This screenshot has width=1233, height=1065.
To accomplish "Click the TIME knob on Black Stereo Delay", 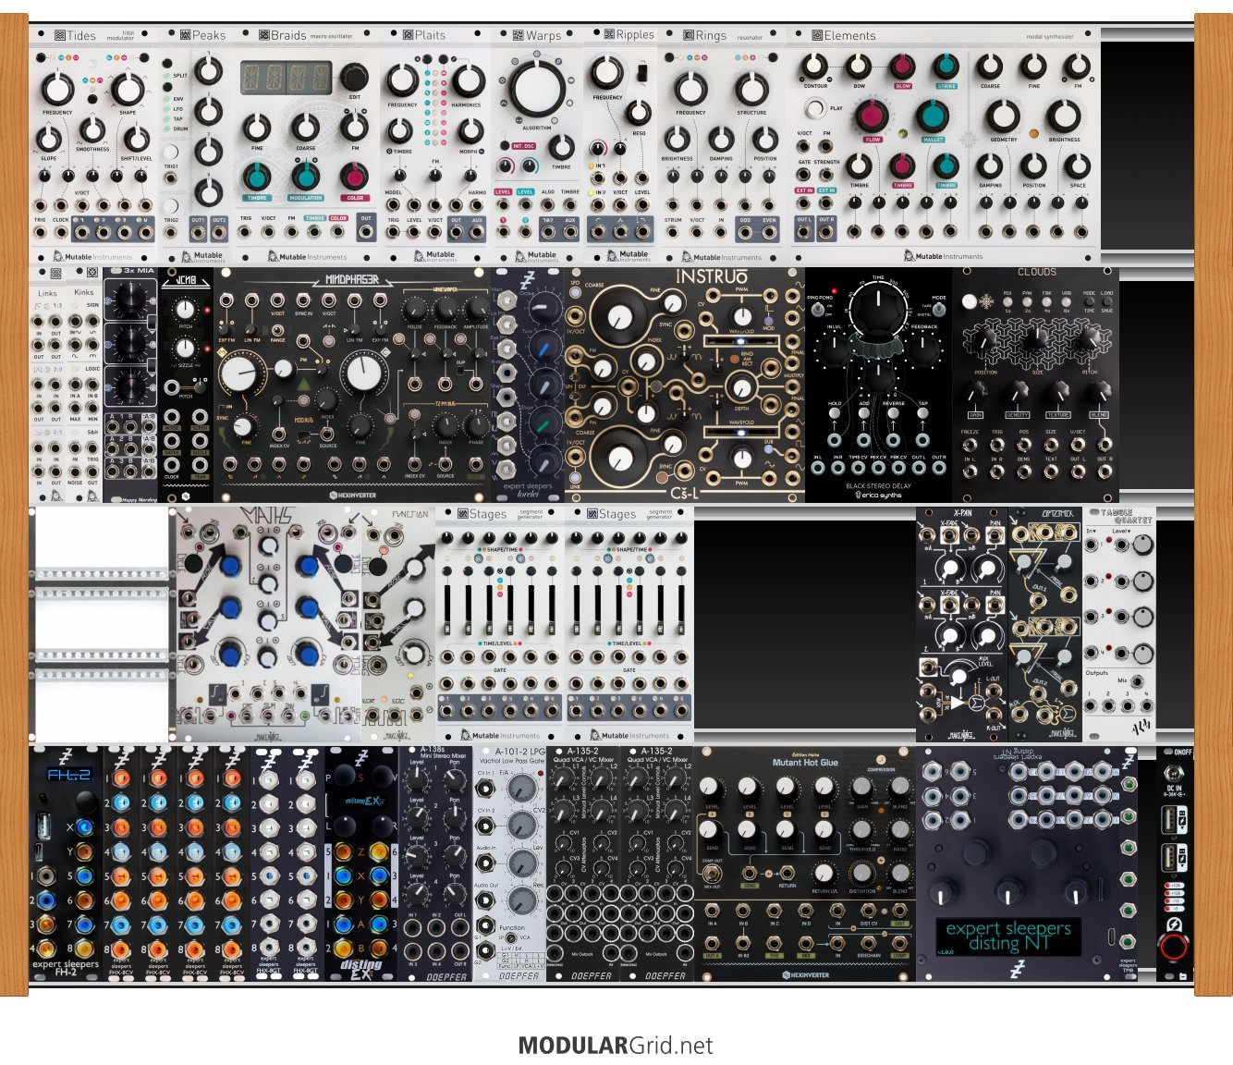I will (x=878, y=310).
